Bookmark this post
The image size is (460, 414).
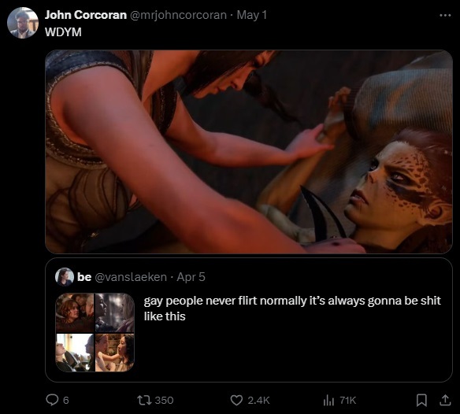tap(421, 400)
